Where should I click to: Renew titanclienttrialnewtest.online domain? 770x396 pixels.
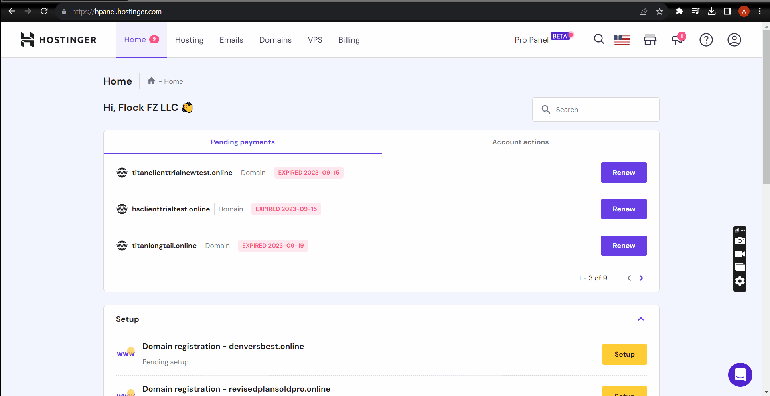[x=624, y=173]
